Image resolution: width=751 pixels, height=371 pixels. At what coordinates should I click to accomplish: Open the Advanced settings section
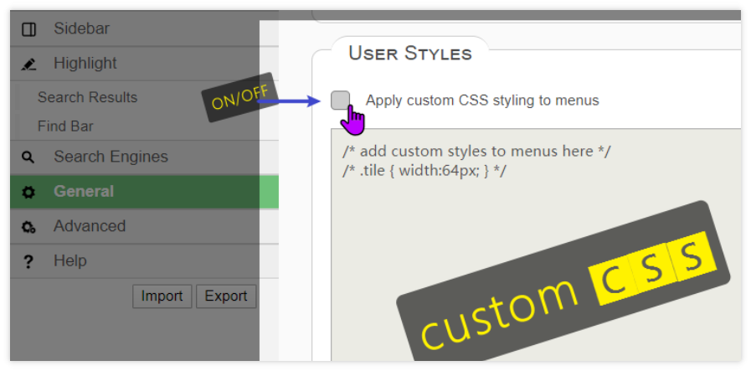click(144, 226)
